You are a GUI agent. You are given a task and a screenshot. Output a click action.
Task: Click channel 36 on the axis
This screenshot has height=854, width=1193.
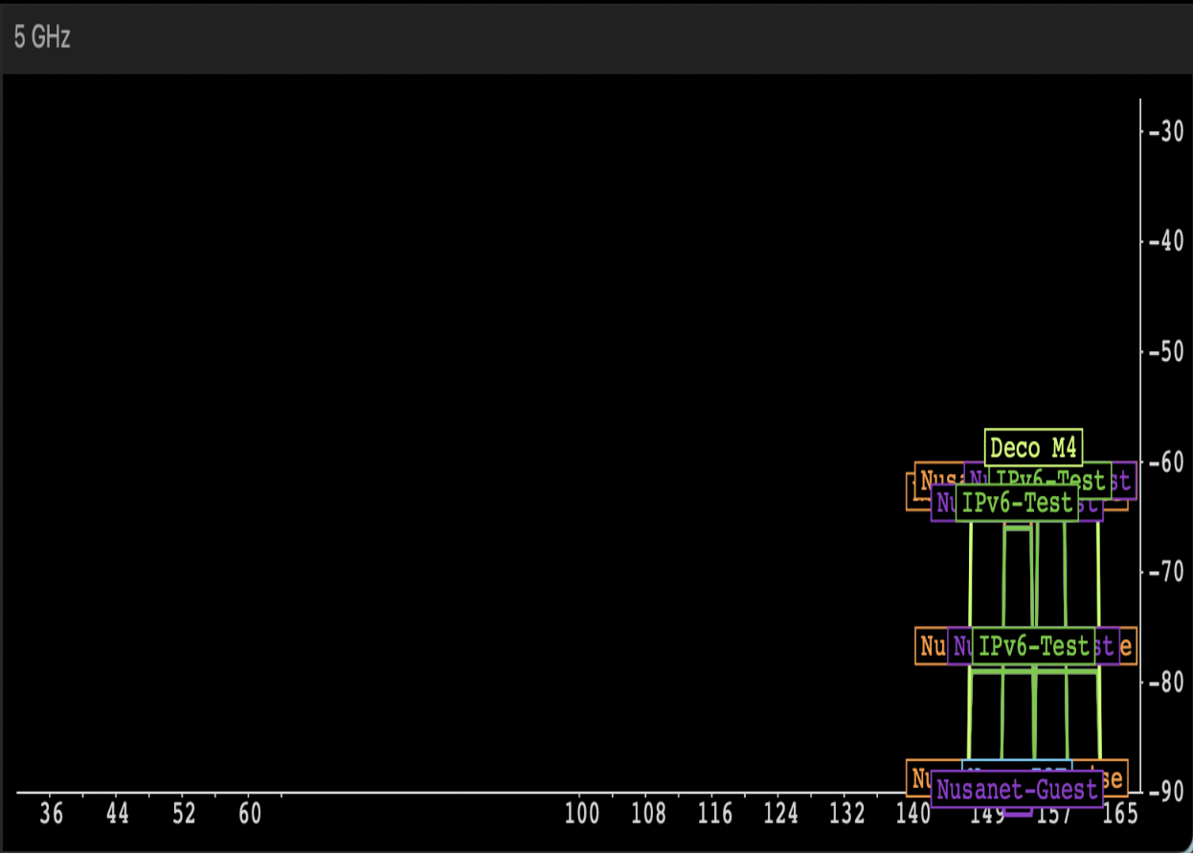52,814
